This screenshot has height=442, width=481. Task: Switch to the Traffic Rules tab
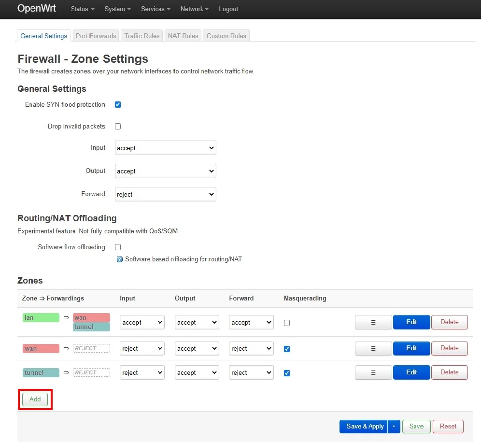pos(142,36)
